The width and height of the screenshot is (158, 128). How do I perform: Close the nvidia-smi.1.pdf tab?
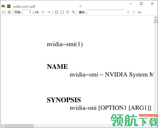80,6
